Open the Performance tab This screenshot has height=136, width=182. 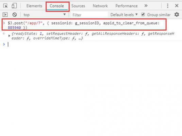click(127, 6)
